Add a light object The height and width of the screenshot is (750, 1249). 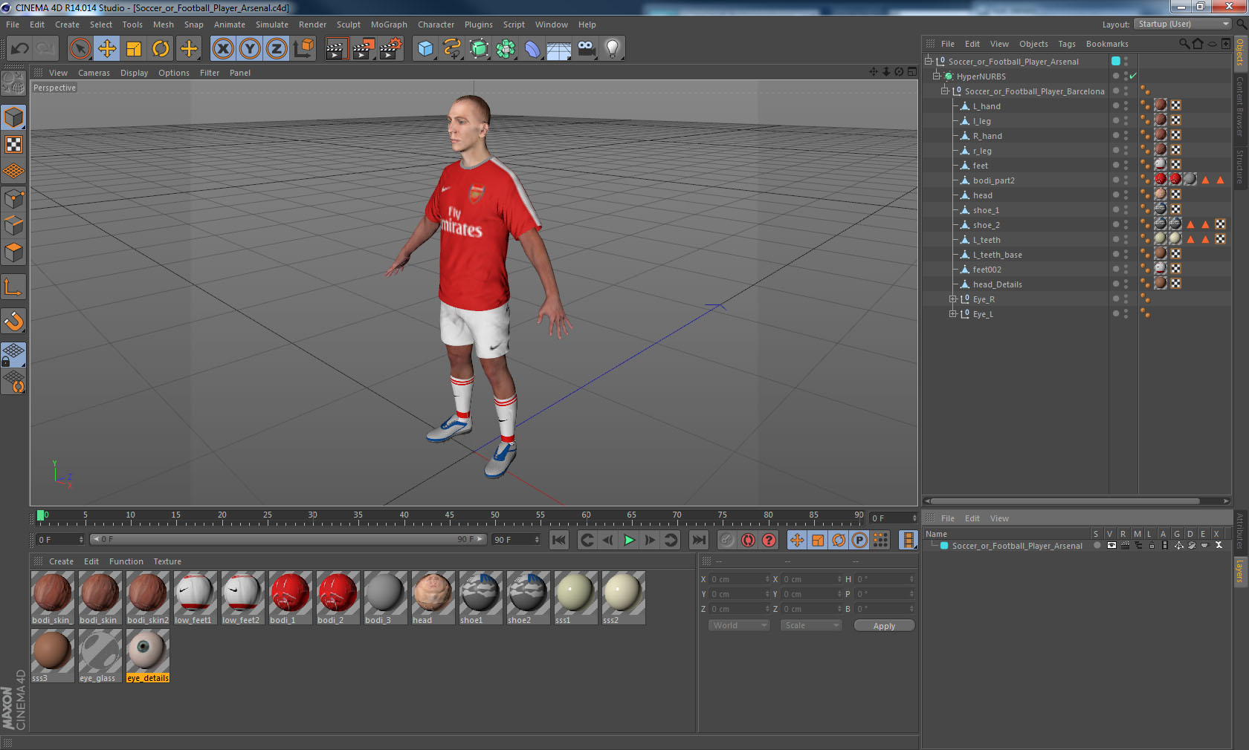point(613,49)
